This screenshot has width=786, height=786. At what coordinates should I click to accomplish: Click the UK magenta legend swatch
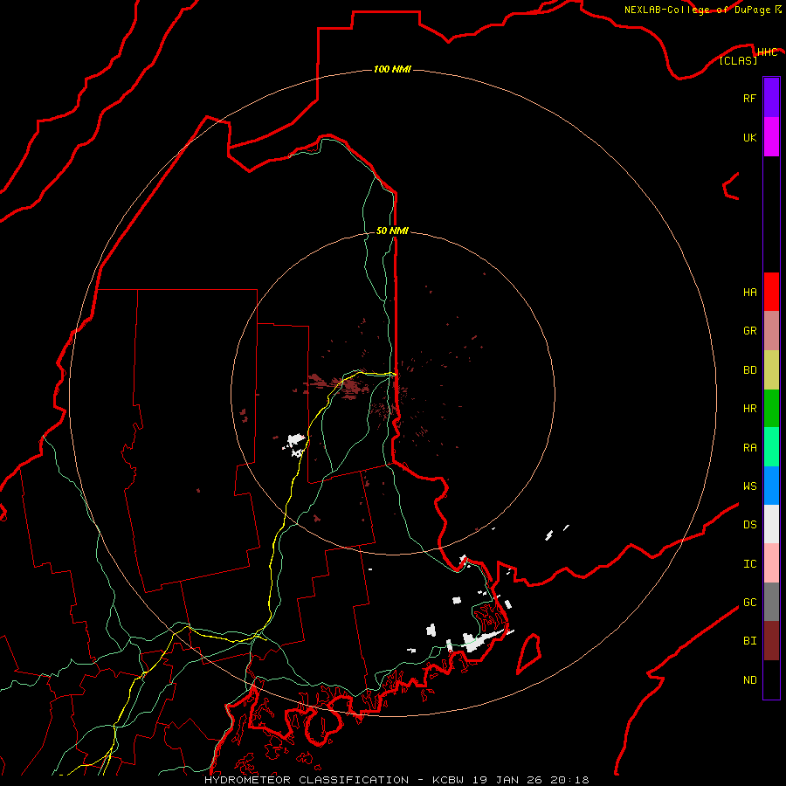pos(771,137)
